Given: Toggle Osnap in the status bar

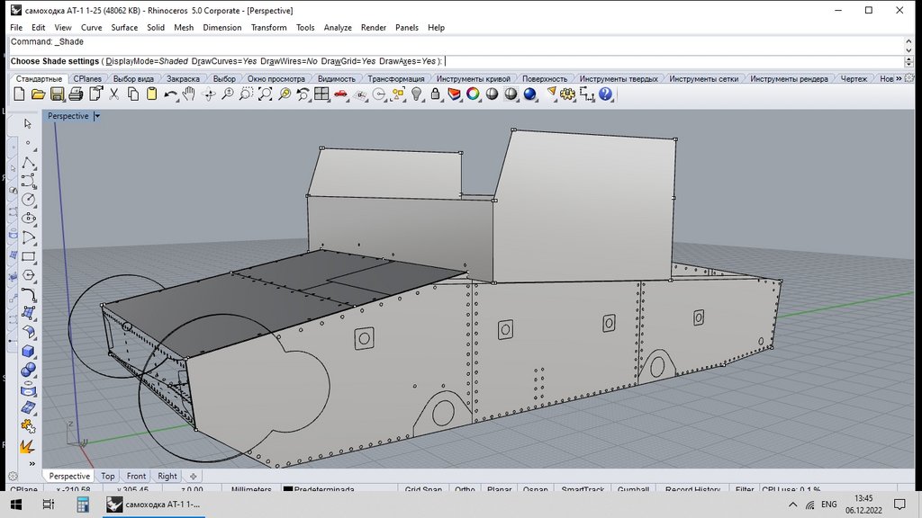Looking at the screenshot, I should click(x=535, y=488).
